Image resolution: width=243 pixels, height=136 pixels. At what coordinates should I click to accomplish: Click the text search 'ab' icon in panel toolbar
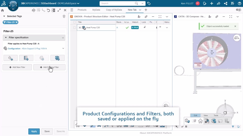click(x=33, y=10)
